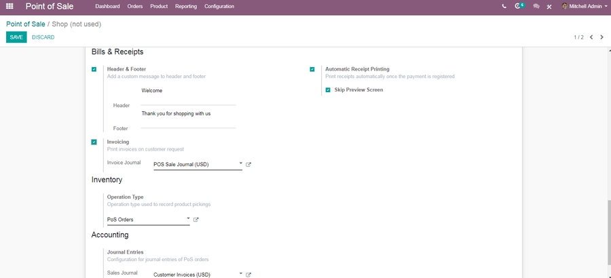The image size is (611, 278).
Task: Click the SAVE button
Action: tap(16, 37)
